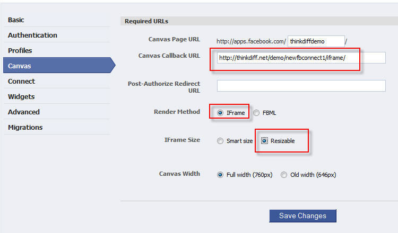Choose Smart size IFrame option
The height and width of the screenshot is (233, 398).
[220, 141]
